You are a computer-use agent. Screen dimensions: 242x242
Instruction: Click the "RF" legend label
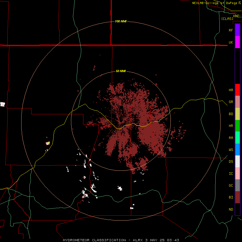tap(231, 30)
